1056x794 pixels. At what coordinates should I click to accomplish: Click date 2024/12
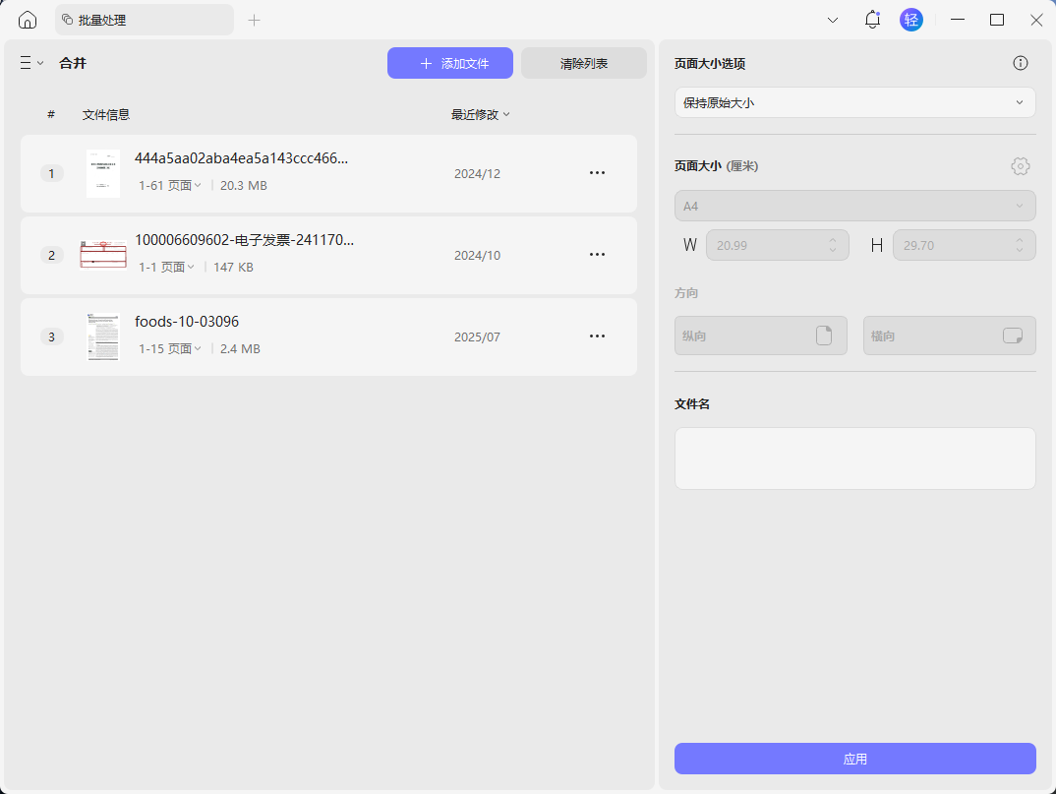coord(477,174)
